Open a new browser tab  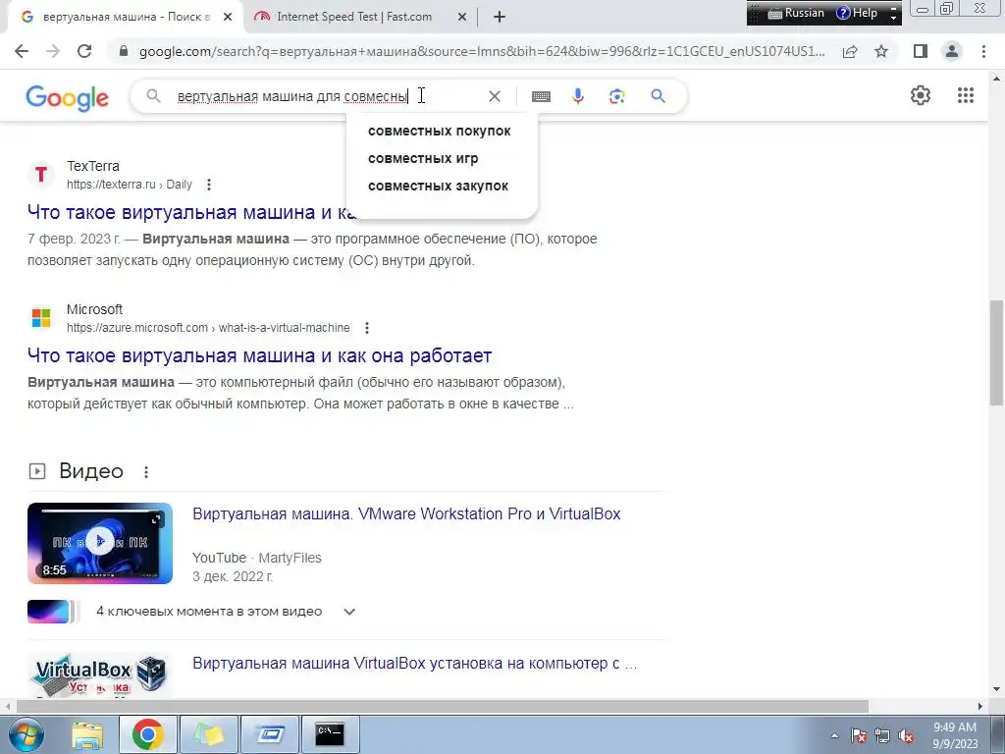tap(500, 17)
